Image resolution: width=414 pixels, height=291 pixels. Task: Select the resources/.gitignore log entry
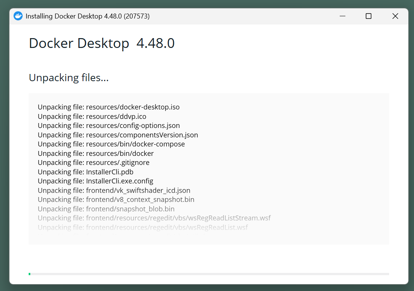[94, 163]
